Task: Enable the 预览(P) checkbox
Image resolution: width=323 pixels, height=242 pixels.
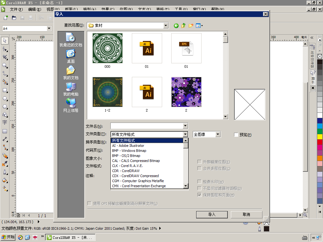Action: [236, 135]
